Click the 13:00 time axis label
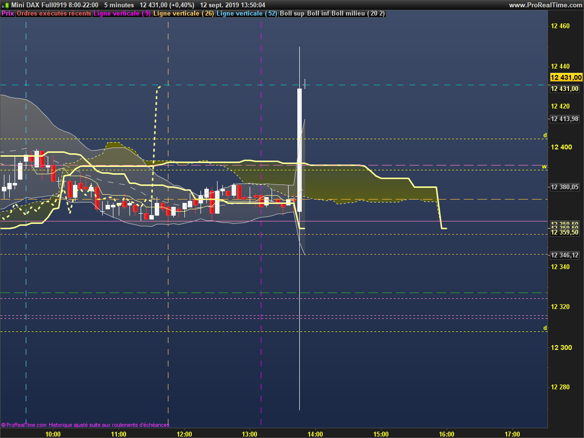 [x=250, y=434]
